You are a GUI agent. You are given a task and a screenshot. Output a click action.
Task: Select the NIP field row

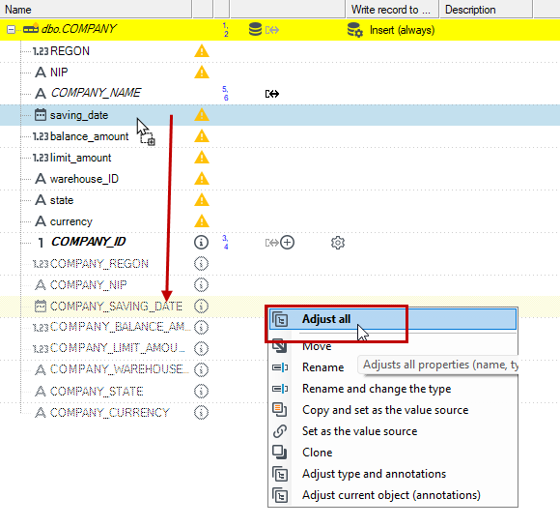pyautogui.click(x=280, y=73)
